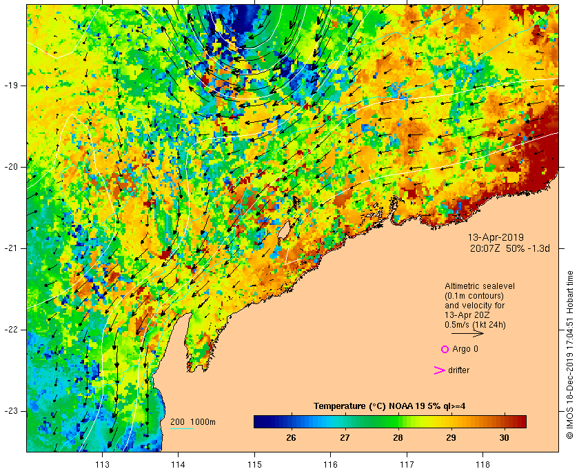Click the longitude axis label 114

click(x=178, y=463)
